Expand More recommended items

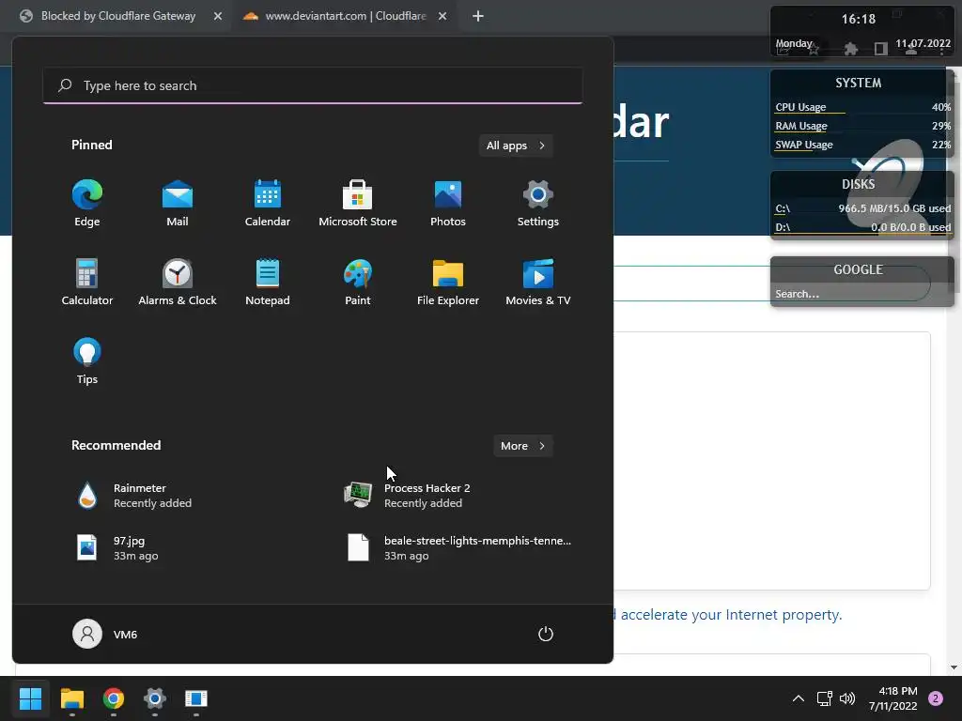(522, 446)
